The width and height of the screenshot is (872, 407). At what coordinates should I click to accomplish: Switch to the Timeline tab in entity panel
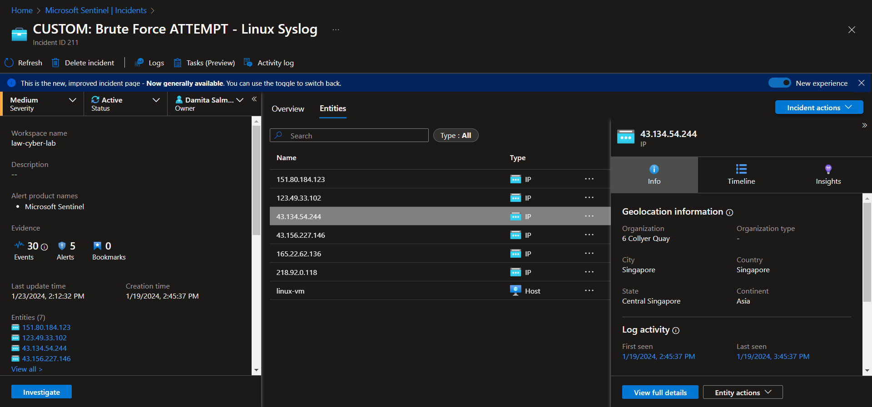point(741,175)
